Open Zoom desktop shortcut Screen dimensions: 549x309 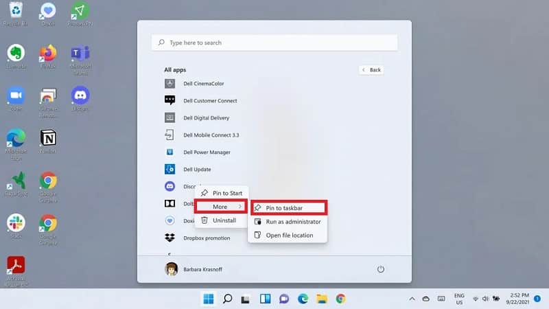click(x=16, y=99)
